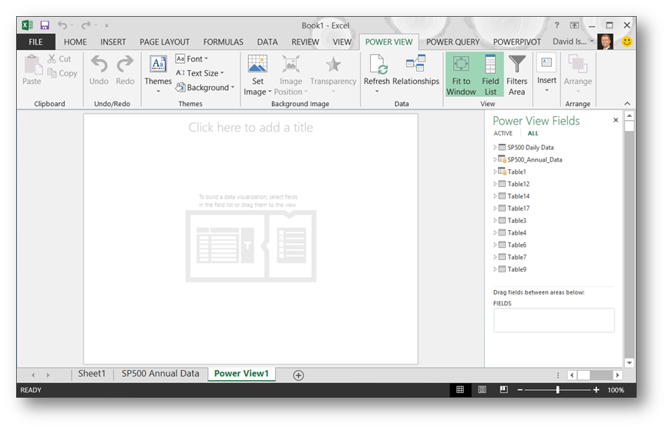Switch to Page Layout view icon in status bar

pos(482,390)
